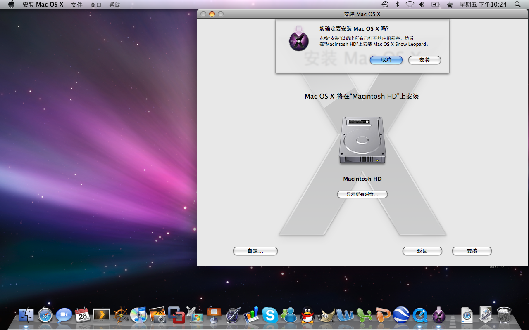Click the installer icon in the confirmation sheet

(299, 38)
